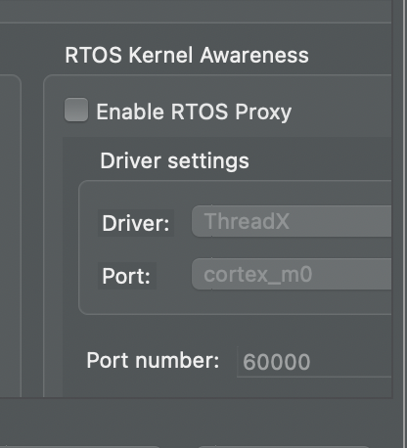Click the 60000 value text

[277, 362]
